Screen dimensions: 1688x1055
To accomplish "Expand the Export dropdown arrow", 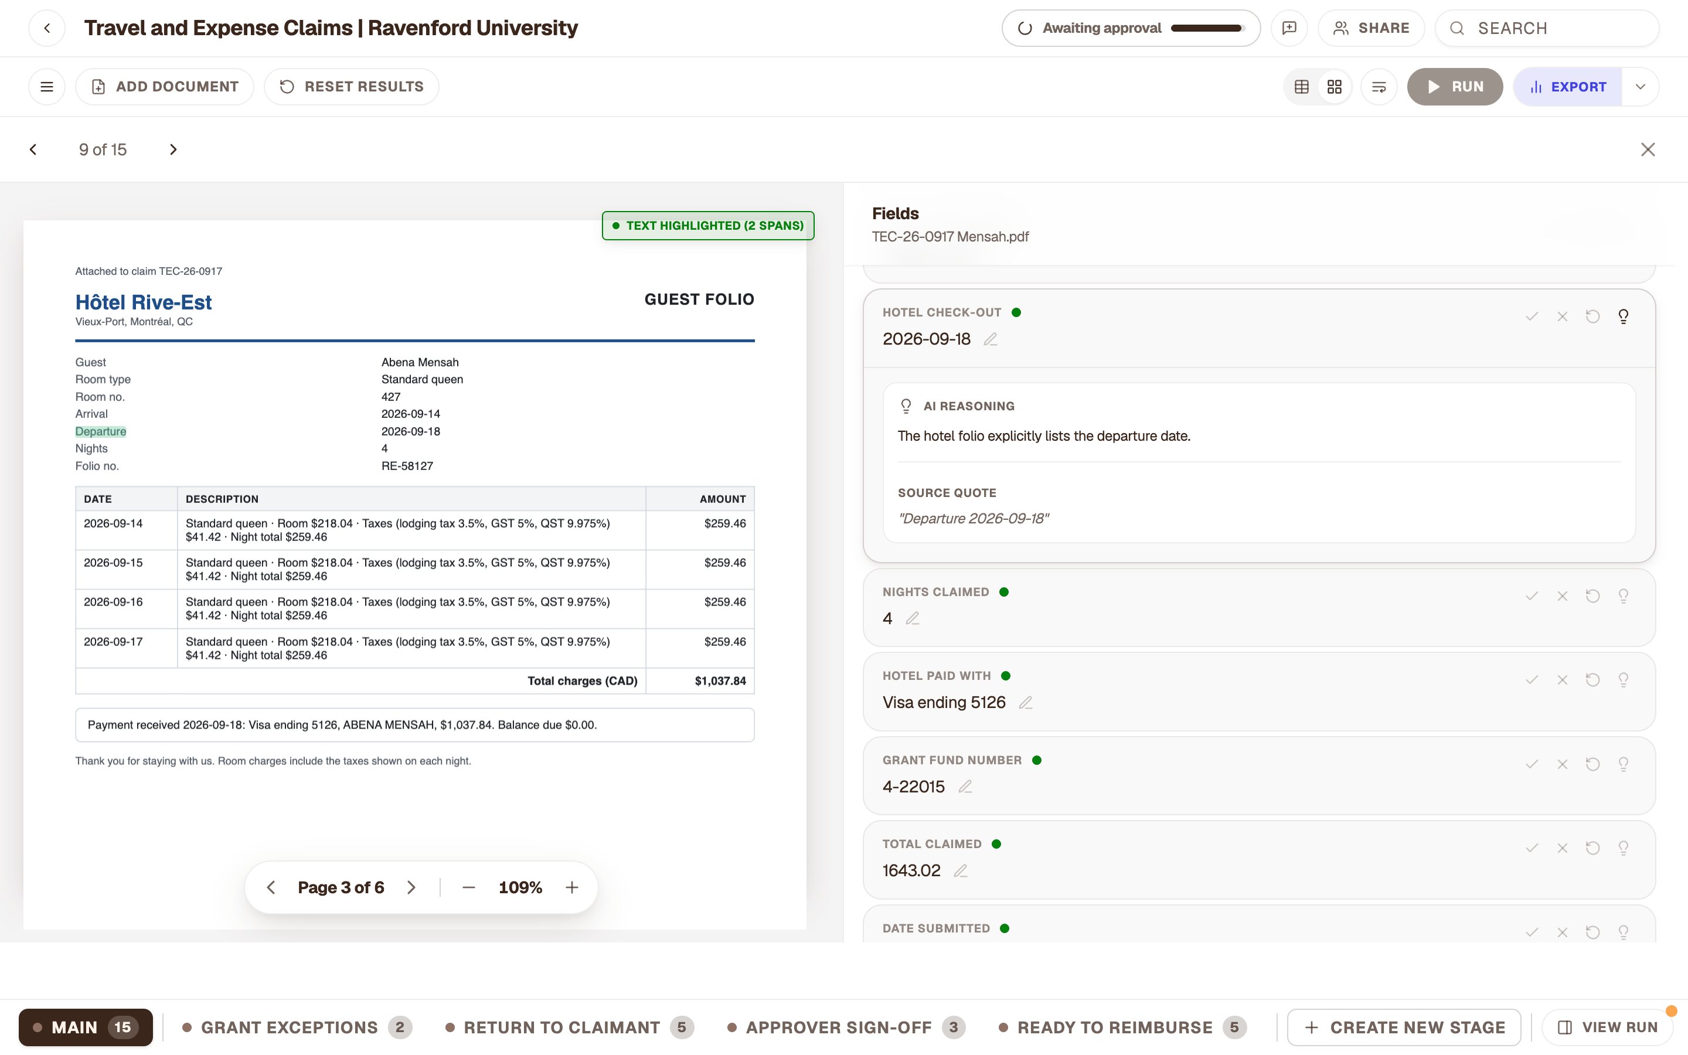I will click(1641, 87).
